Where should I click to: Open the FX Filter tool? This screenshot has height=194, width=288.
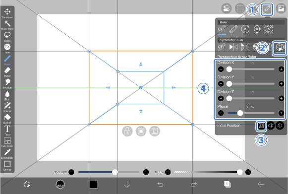click(x=7, y=48)
